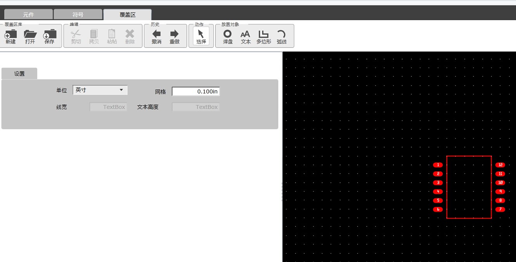Viewport: 516px width, 262px height.
Task: Click the 网格 label text
Action: pyautogui.click(x=161, y=92)
